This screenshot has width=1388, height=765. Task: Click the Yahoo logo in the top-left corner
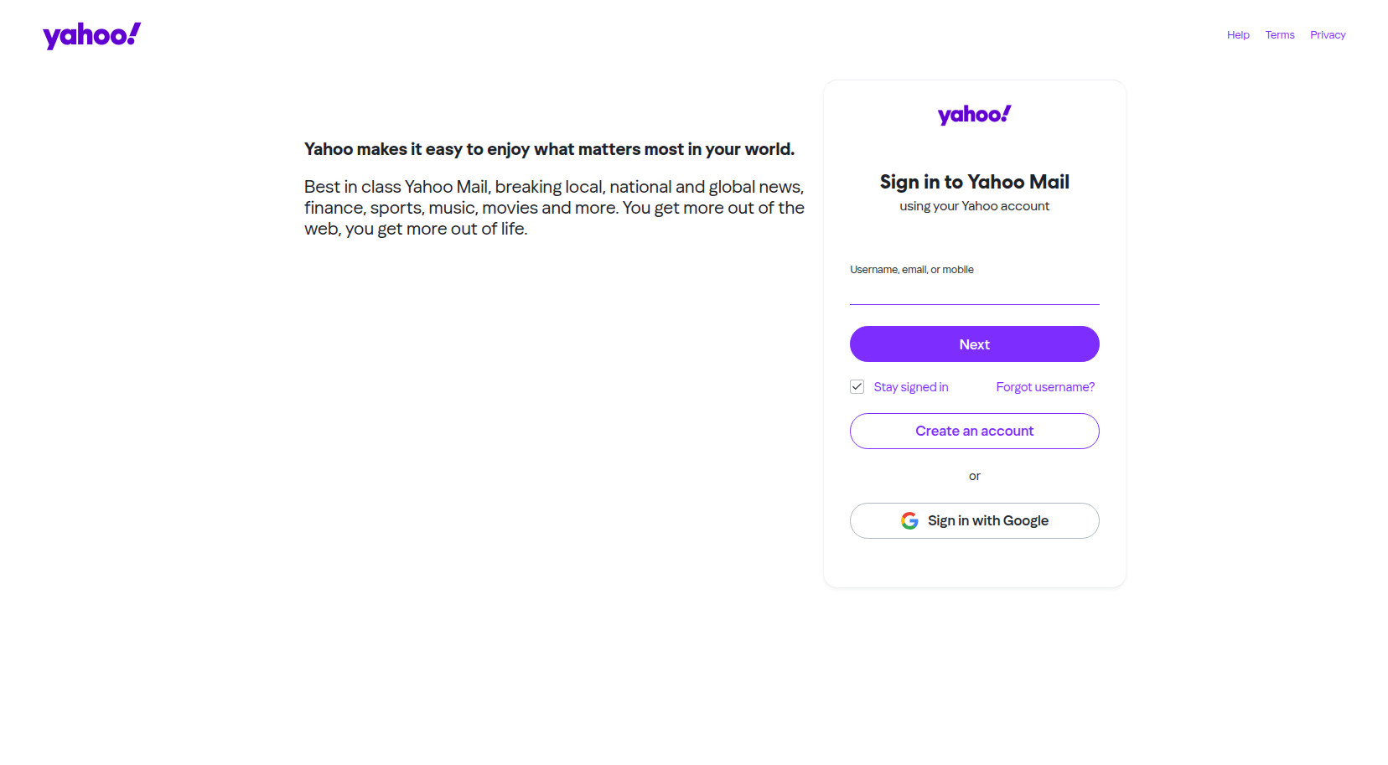pyautogui.click(x=91, y=35)
